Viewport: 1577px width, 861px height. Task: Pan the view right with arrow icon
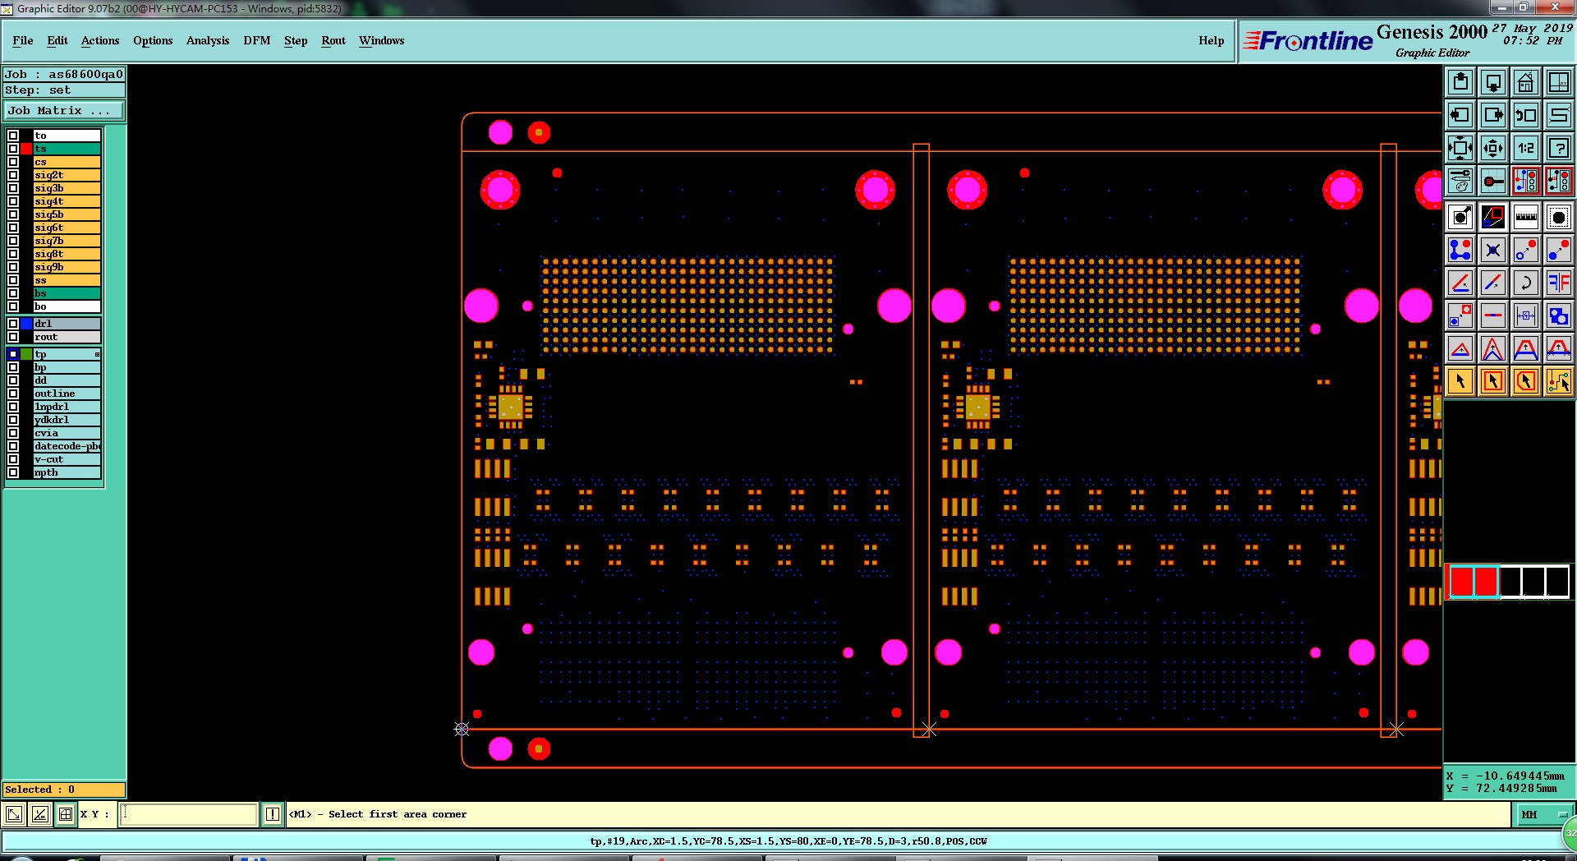[1493, 115]
